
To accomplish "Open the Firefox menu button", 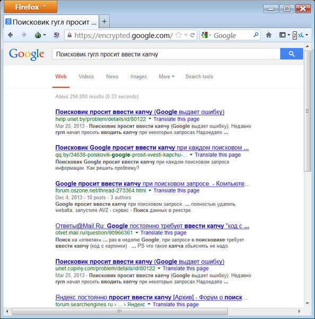I will (30, 7).
